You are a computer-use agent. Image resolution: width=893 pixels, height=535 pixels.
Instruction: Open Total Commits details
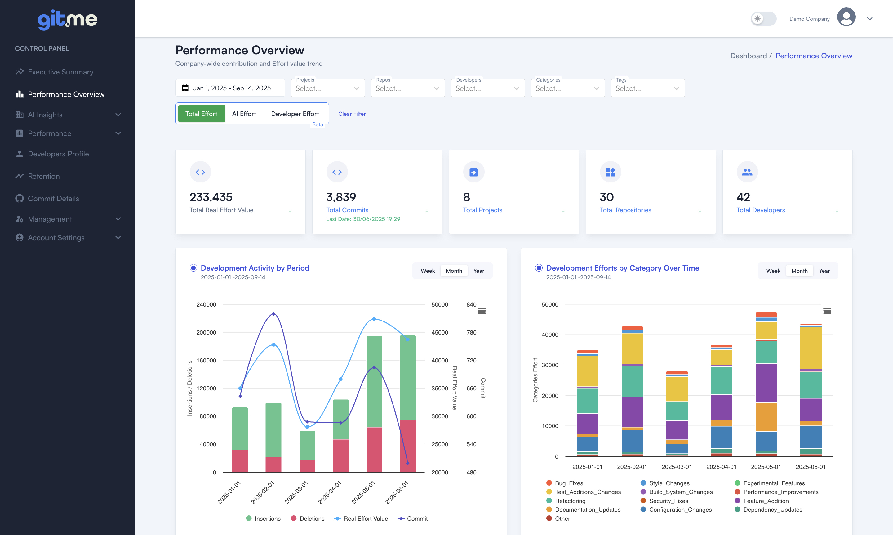coord(347,210)
